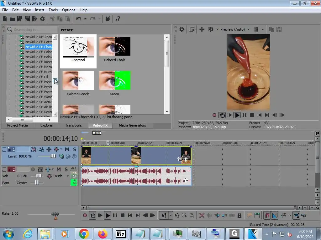
Task: Click the audio track Pan slider handle
Action: point(37,182)
